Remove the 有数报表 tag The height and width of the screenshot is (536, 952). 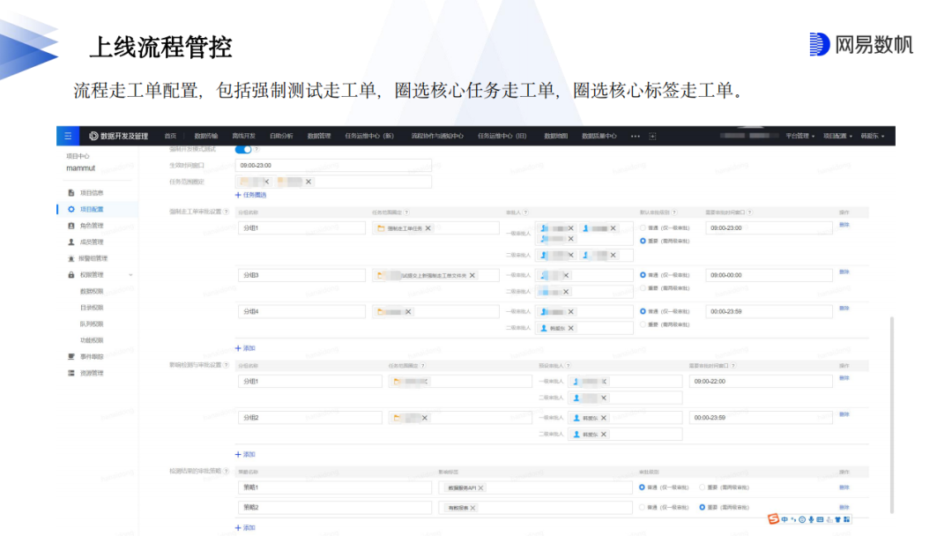click(x=473, y=508)
